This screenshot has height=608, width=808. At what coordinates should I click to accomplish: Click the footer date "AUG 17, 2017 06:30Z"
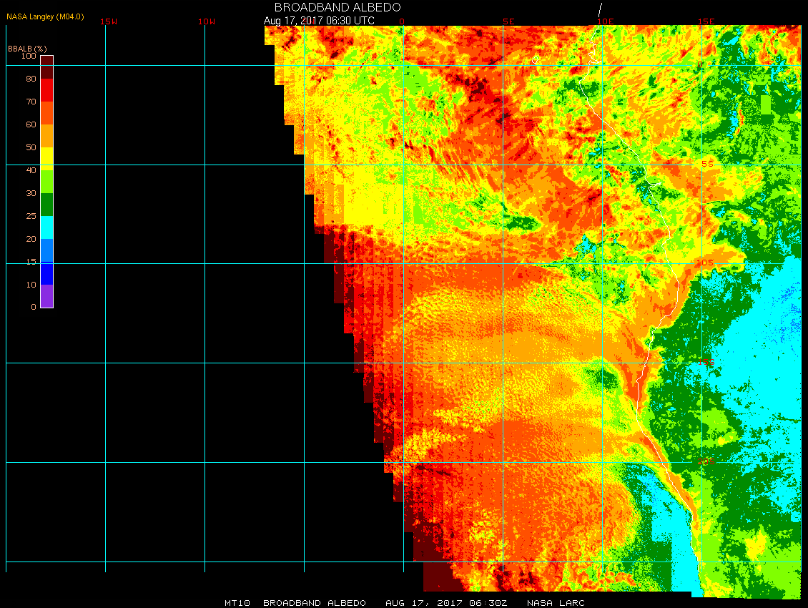tap(446, 603)
